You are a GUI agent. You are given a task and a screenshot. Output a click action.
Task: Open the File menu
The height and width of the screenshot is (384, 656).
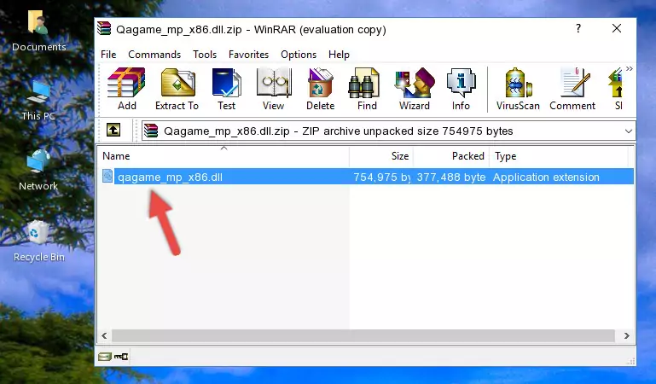[108, 55]
